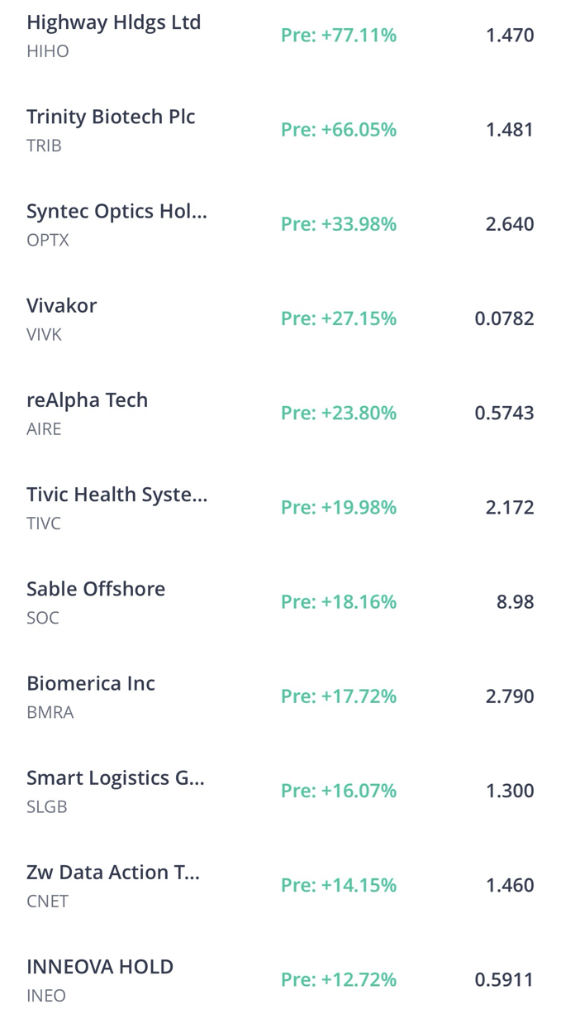Image resolution: width=561 pixels, height=1014 pixels.
Task: Open INNEOVA HOLD stock row
Action: pyautogui.click(x=280, y=978)
